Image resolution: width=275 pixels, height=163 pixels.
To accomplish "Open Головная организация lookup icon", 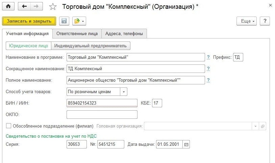I will (x=263, y=126).
